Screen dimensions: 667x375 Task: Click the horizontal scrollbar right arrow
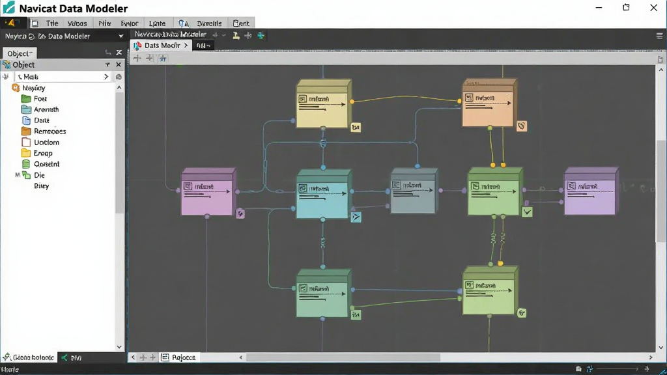click(x=651, y=357)
